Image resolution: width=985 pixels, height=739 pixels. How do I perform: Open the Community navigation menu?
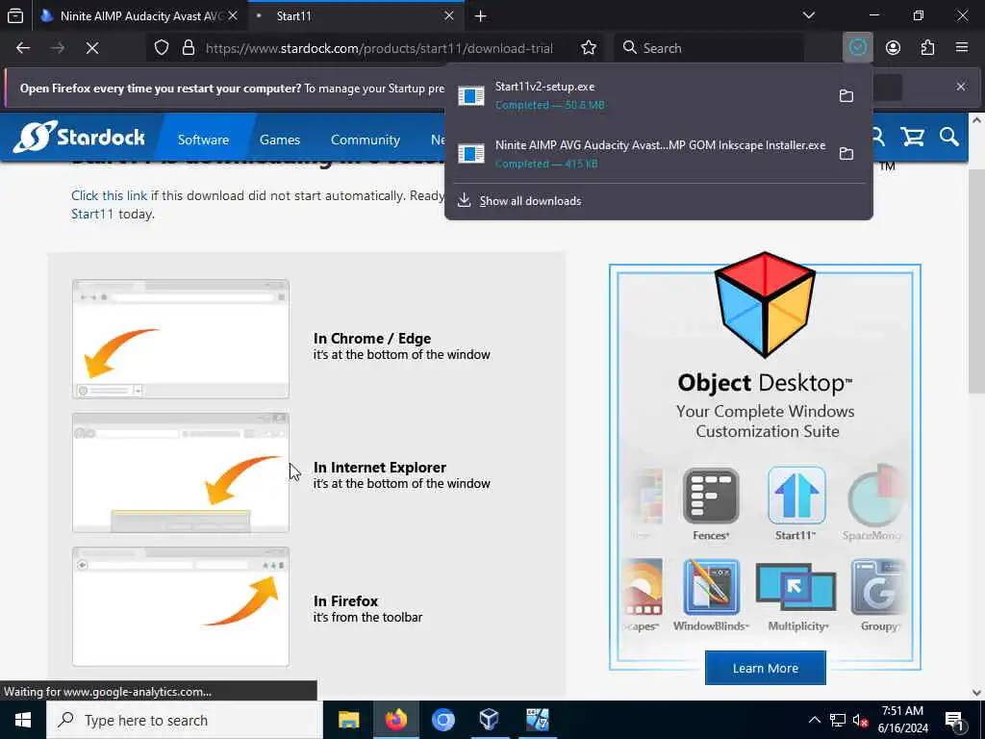pos(365,140)
